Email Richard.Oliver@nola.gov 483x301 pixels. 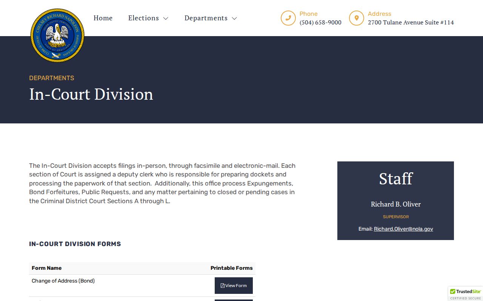pos(403,229)
